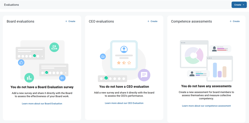Open the Create dropdown button at top right
The width and height of the screenshot is (249, 123).
click(239, 5)
